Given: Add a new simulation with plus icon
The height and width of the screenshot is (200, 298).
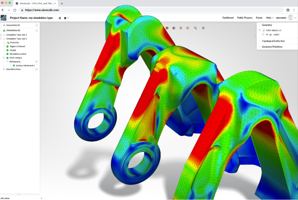Looking at the screenshot, I should (x=37, y=30).
